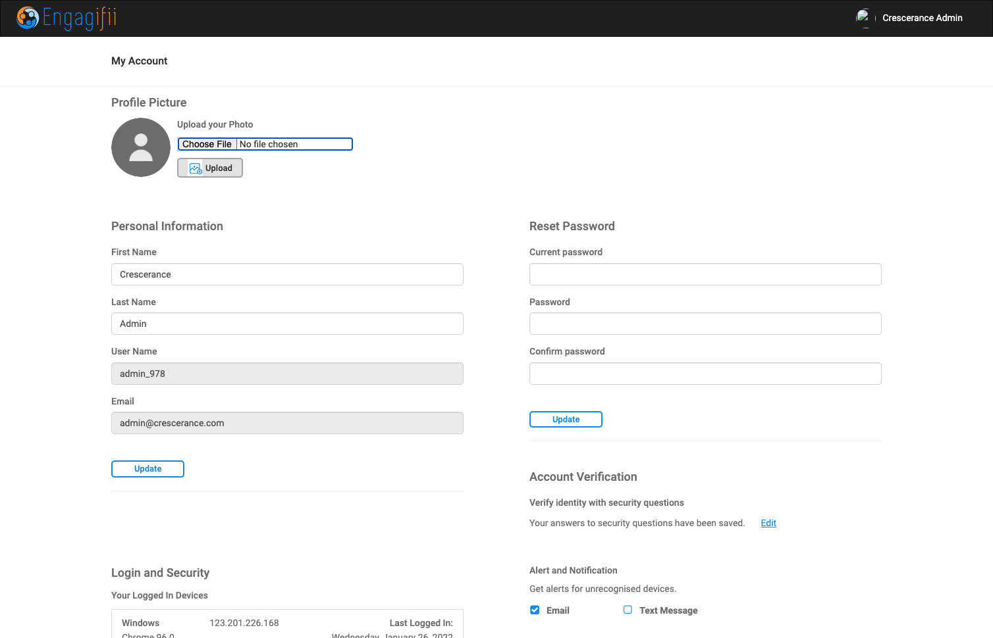Click the Windows device entry
This screenshot has width=993, height=638.
tap(140, 623)
